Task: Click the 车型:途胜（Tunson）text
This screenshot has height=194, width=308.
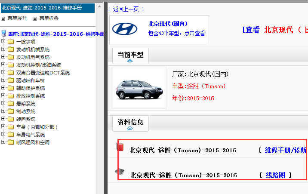Action: (x=199, y=86)
